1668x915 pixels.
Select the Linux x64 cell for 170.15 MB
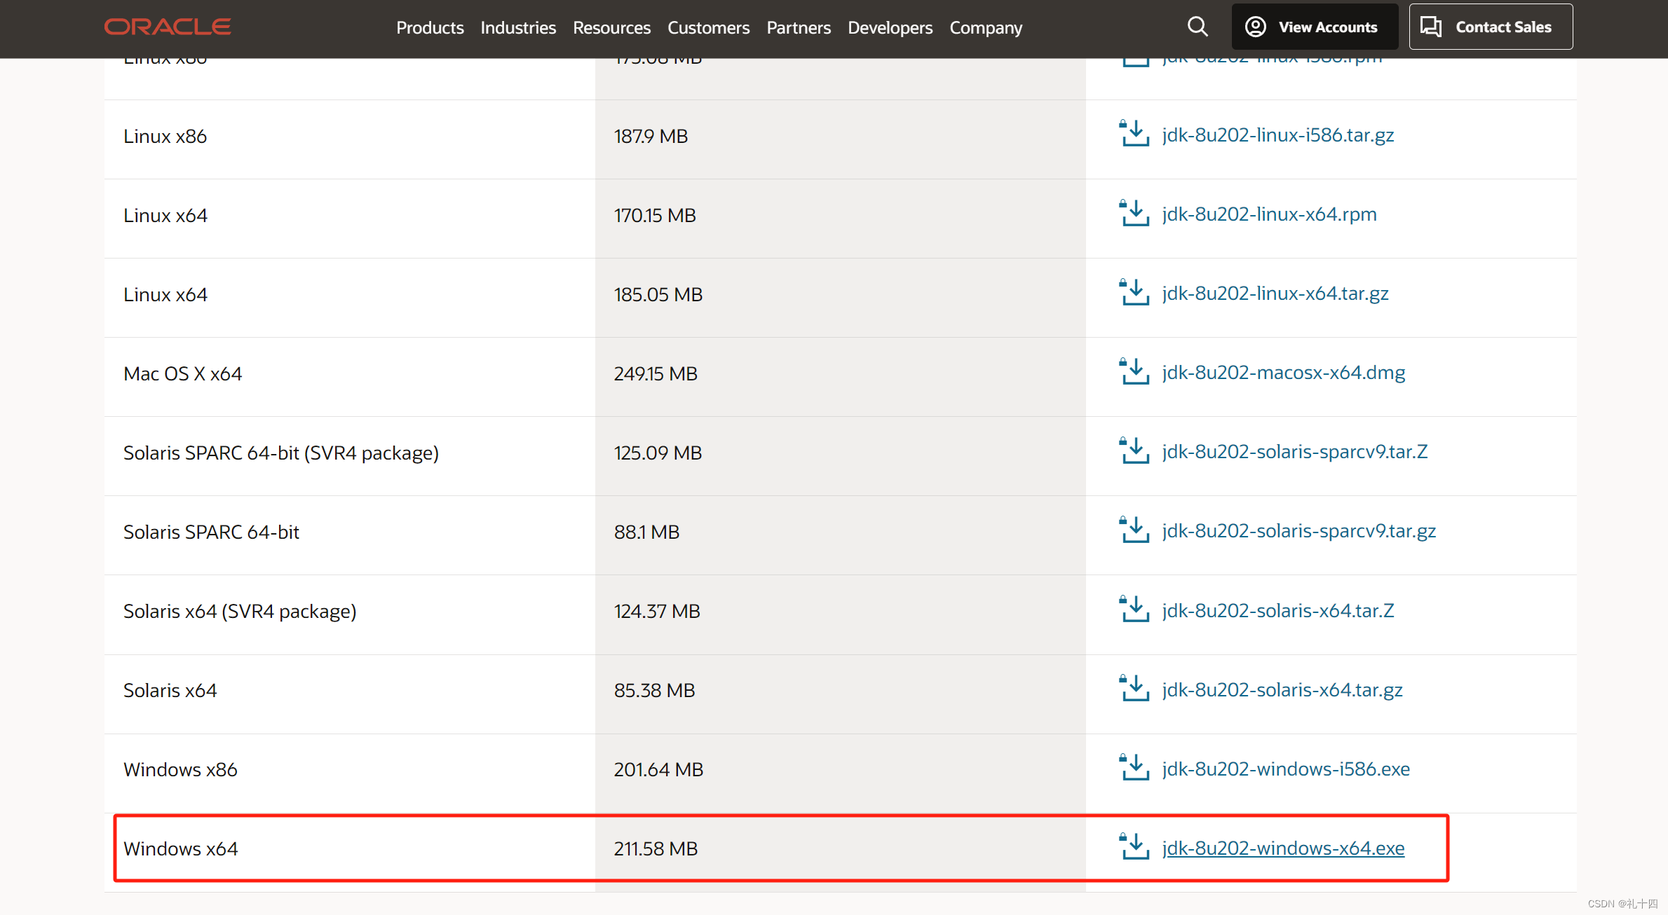coord(350,219)
